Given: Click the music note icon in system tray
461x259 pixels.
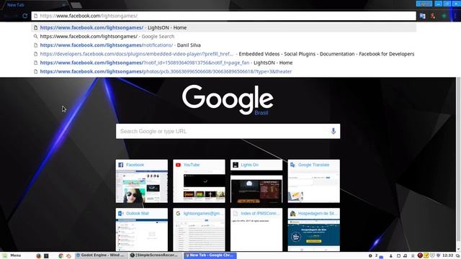Looking at the screenshot, I should [x=405, y=256].
